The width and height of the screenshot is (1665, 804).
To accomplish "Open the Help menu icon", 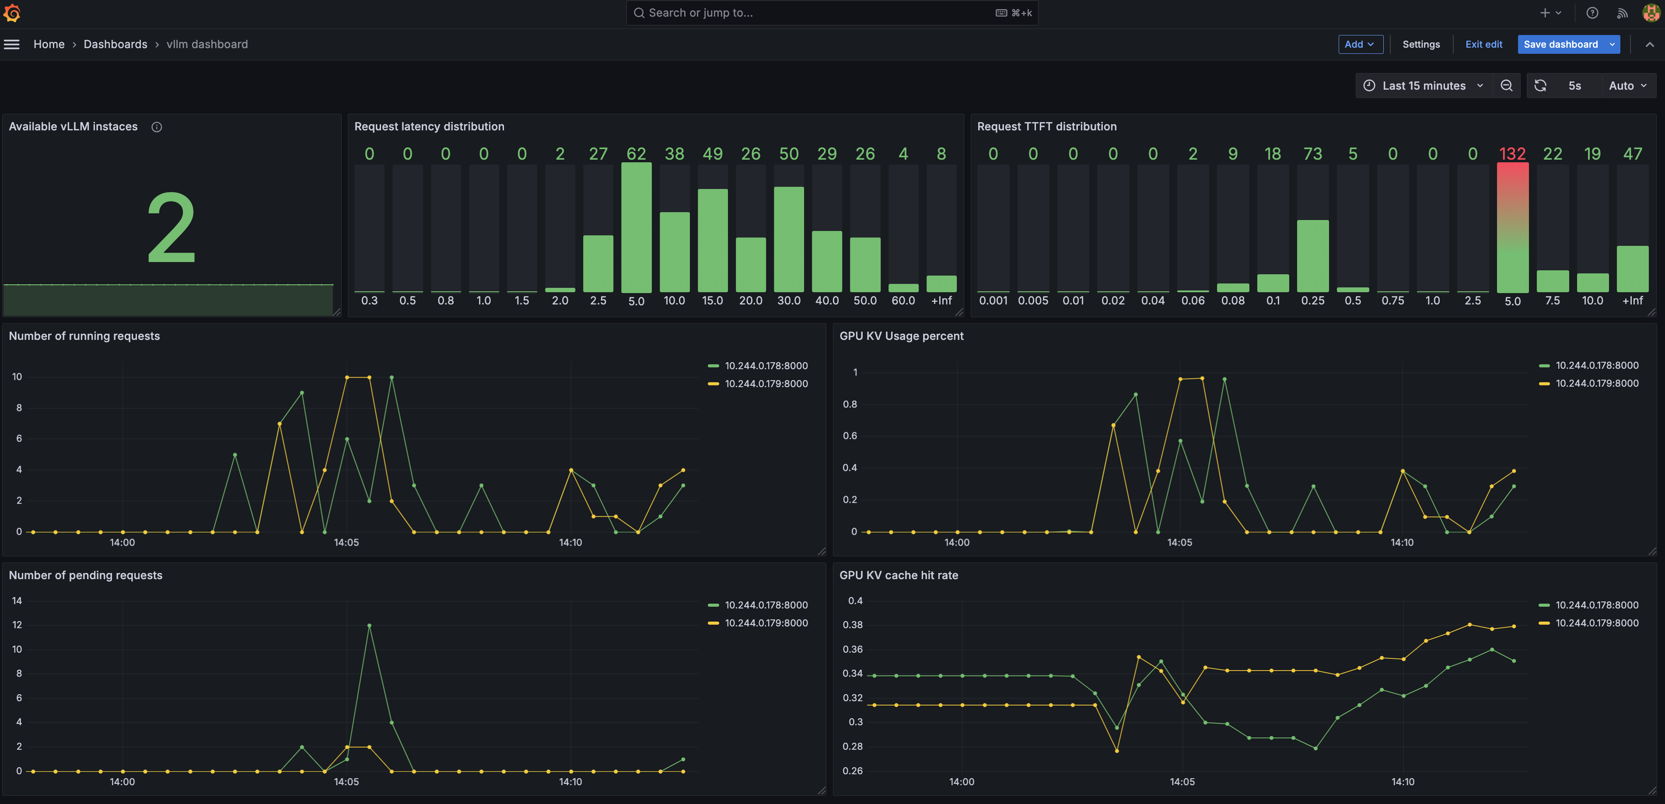I will tap(1592, 12).
